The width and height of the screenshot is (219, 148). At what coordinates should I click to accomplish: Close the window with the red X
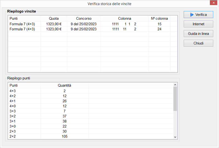pyautogui.click(x=214, y=3)
